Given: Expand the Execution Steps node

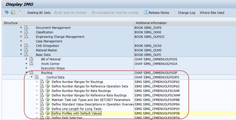Looking at the screenshot, I should point(26,68).
